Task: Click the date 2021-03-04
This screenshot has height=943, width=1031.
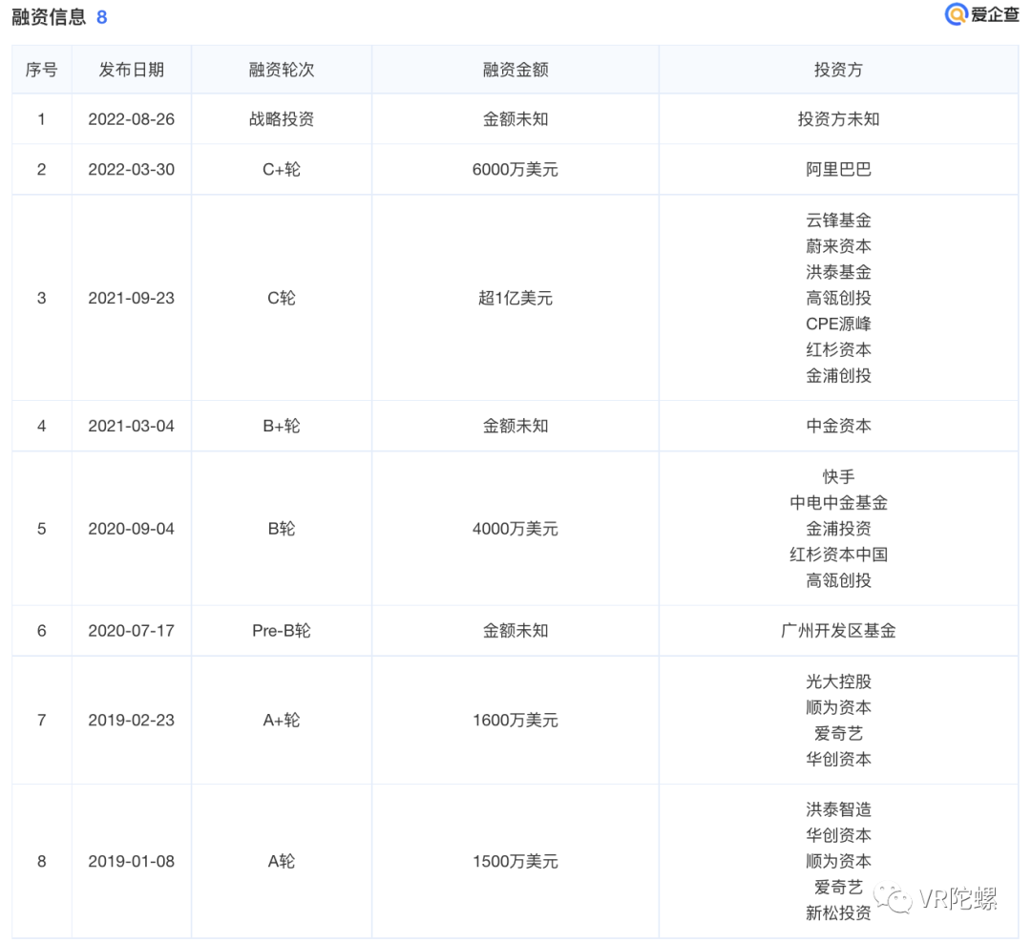Action: [x=132, y=426]
